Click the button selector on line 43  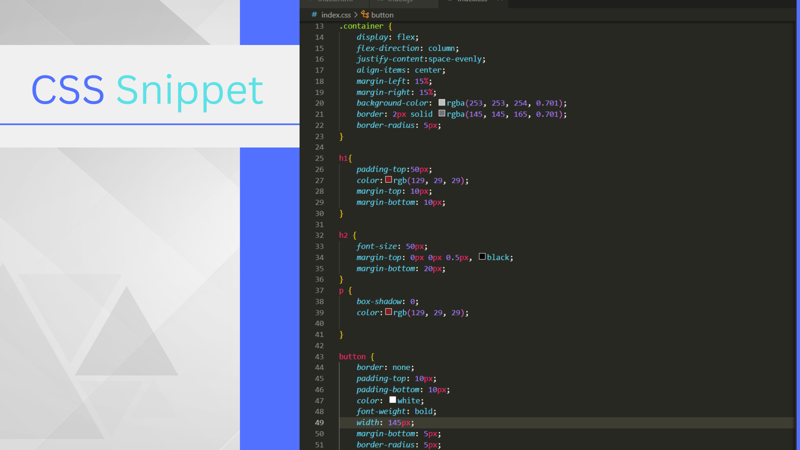click(352, 357)
